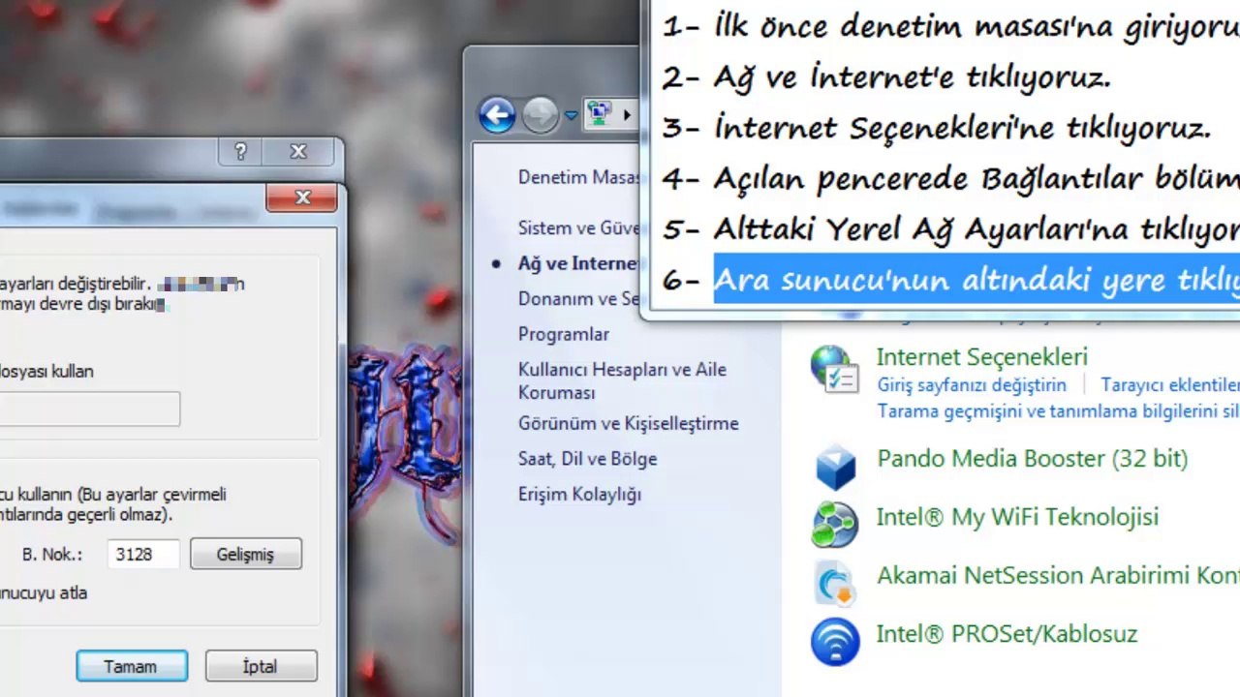Click step 1 İlk önce denetim masası'na text
This screenshot has width=1240, height=697.
976,27
